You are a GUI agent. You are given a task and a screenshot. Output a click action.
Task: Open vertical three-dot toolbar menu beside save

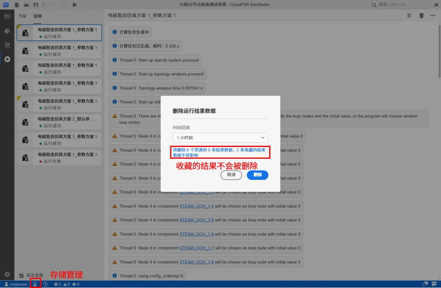coord(43,5)
